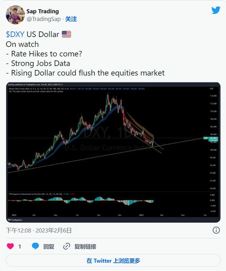Click the 在 Twitter 上浏览更多 button
Viewport: 226px width, 271px height.
coord(113,261)
